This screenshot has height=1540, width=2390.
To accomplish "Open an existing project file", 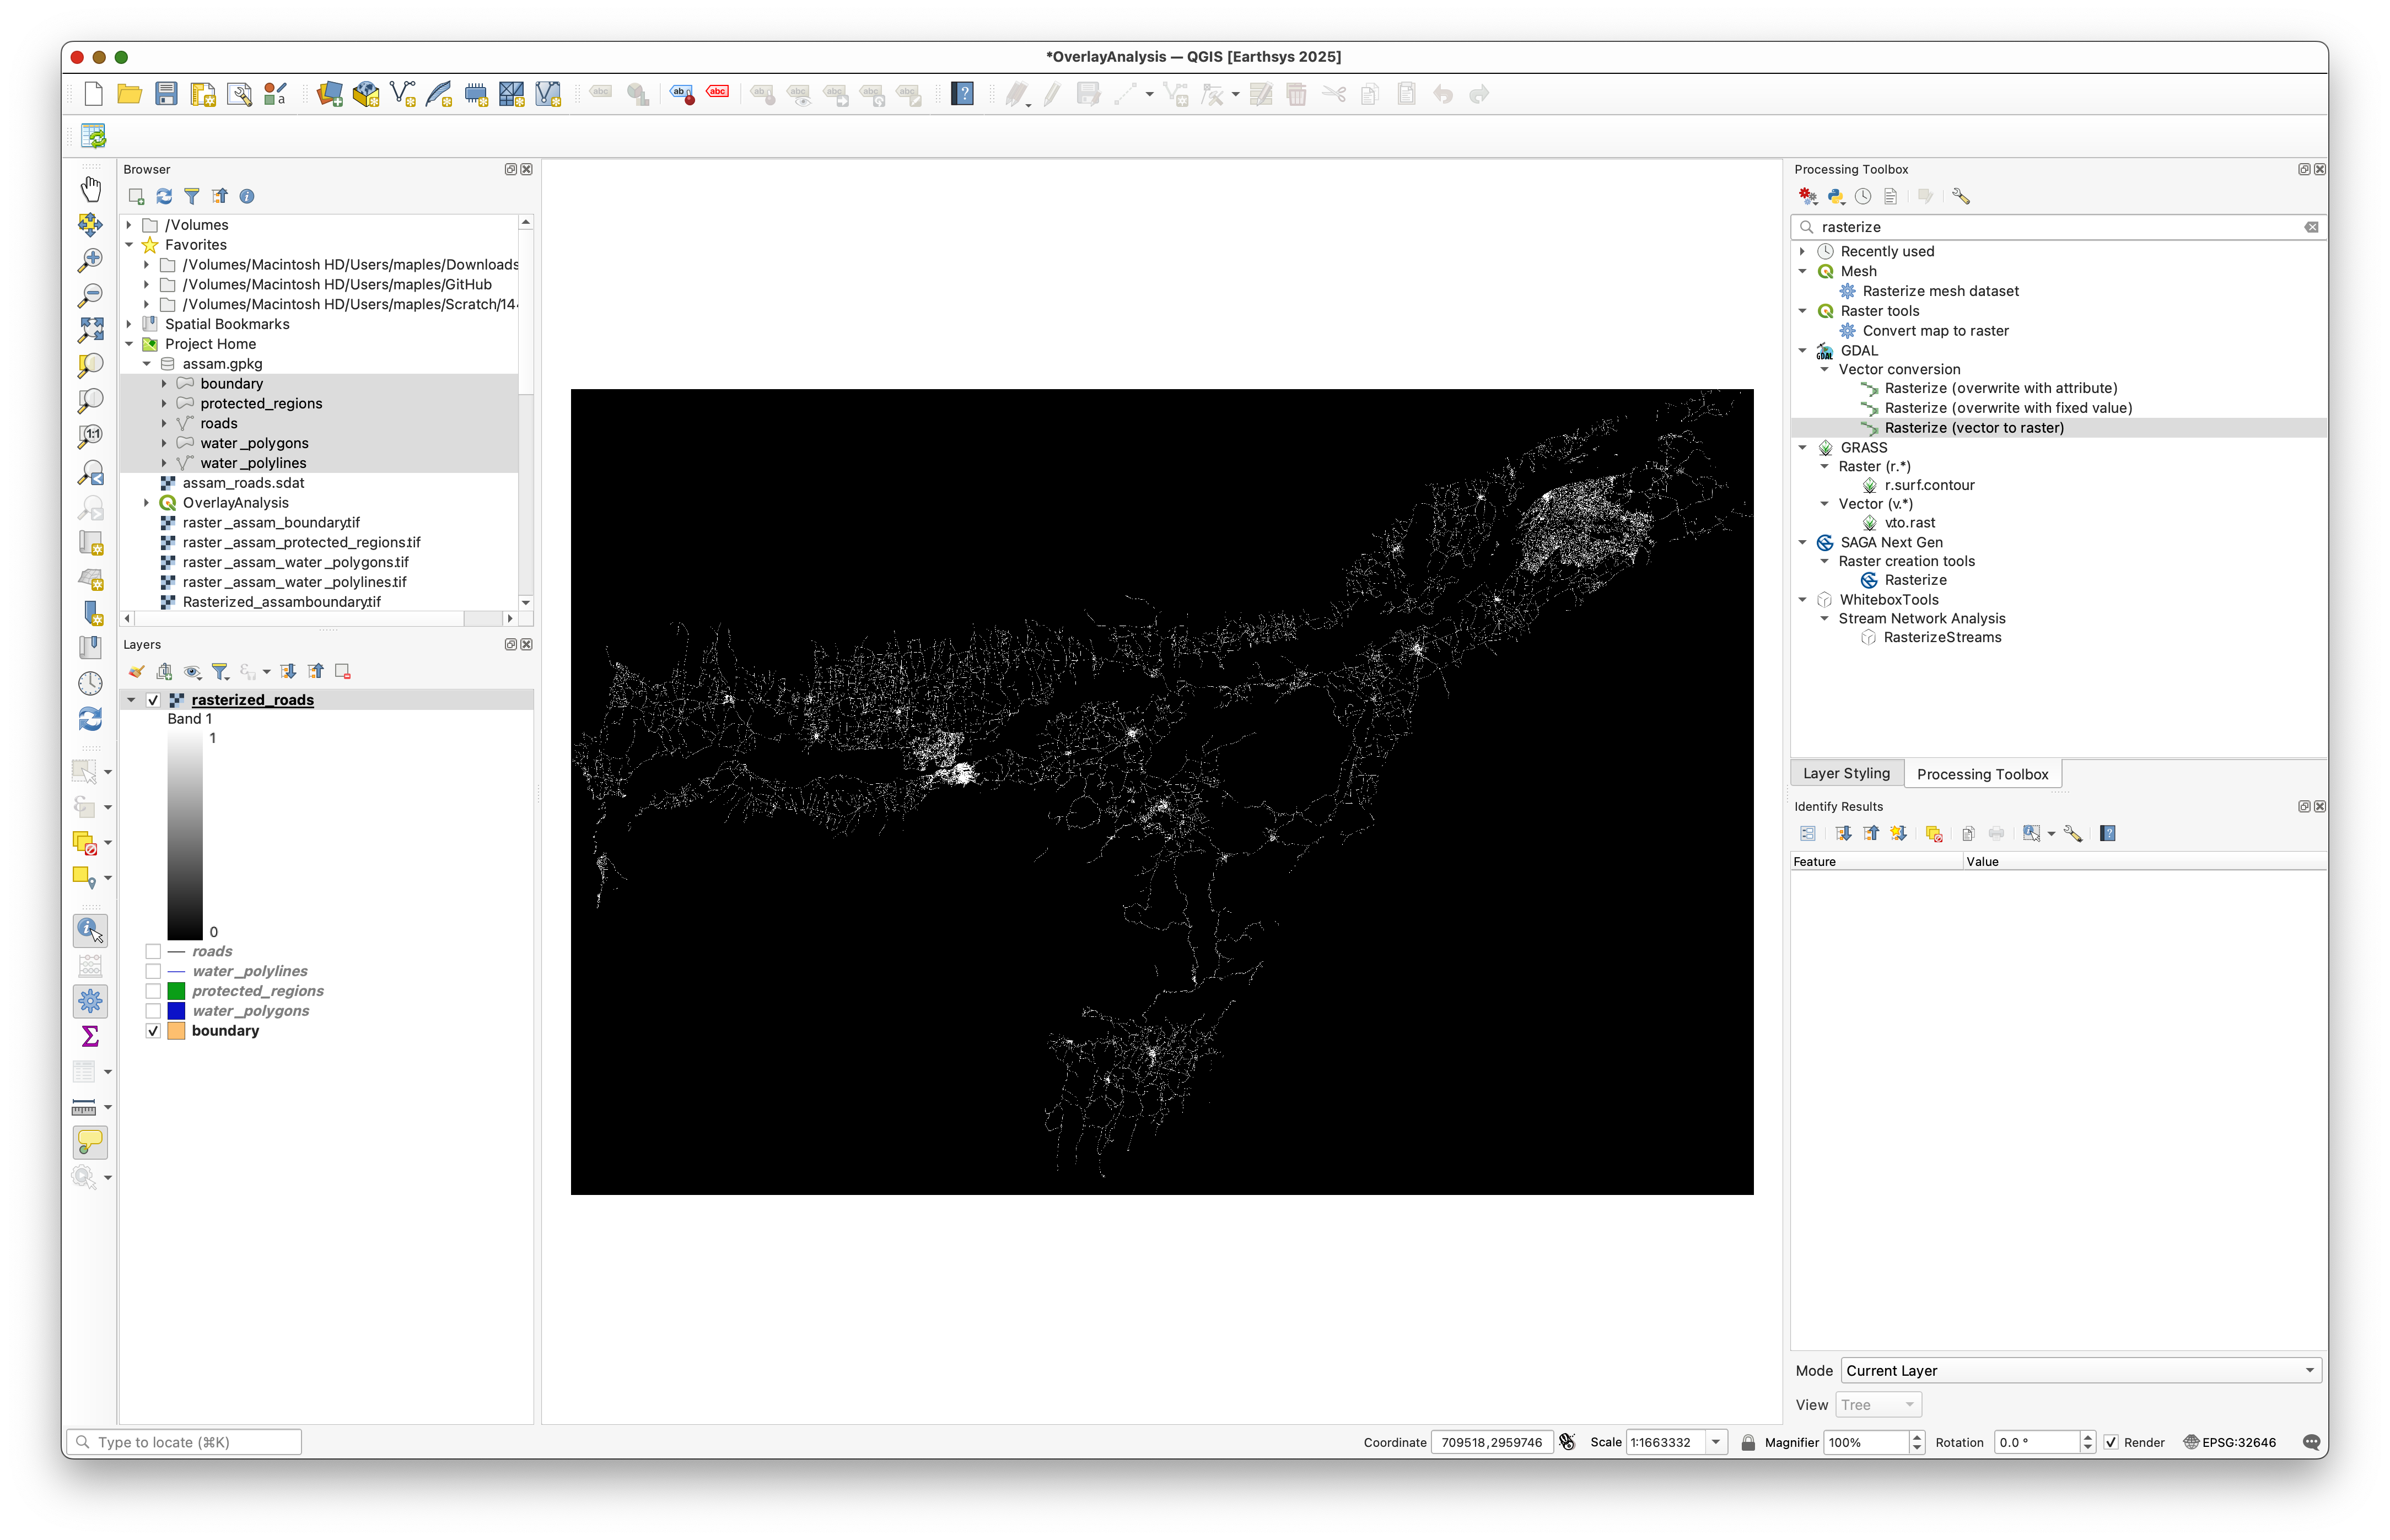I will point(129,94).
